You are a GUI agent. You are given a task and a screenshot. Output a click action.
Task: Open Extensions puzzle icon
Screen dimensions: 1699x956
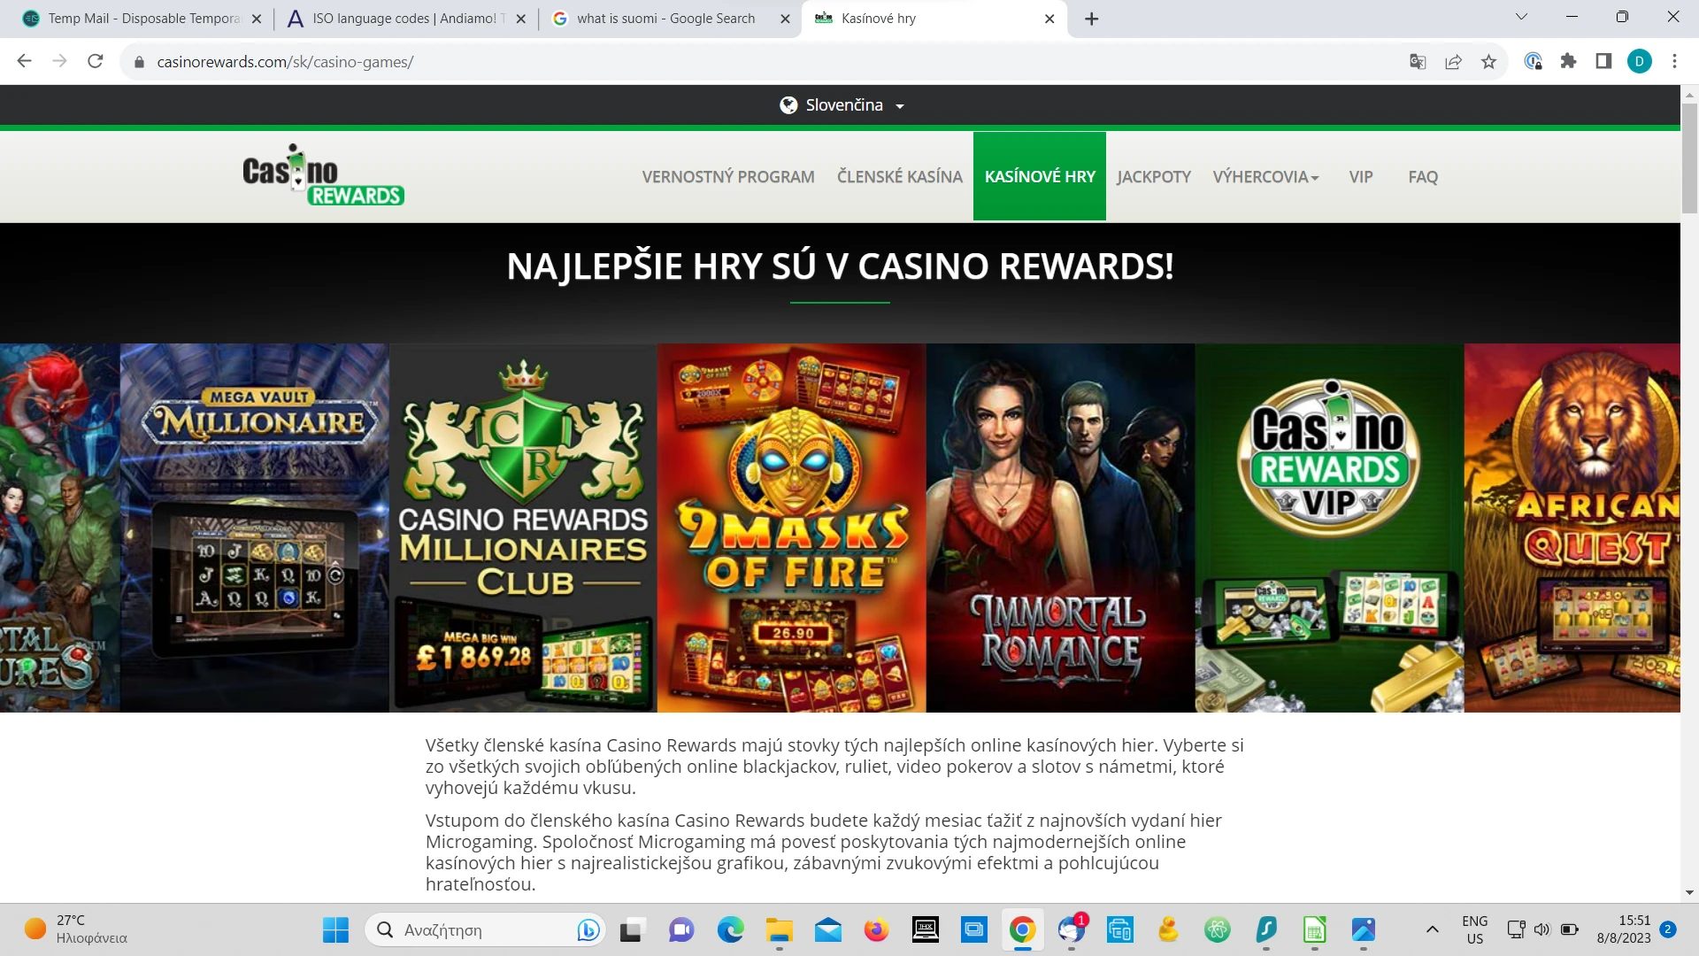[1568, 61]
